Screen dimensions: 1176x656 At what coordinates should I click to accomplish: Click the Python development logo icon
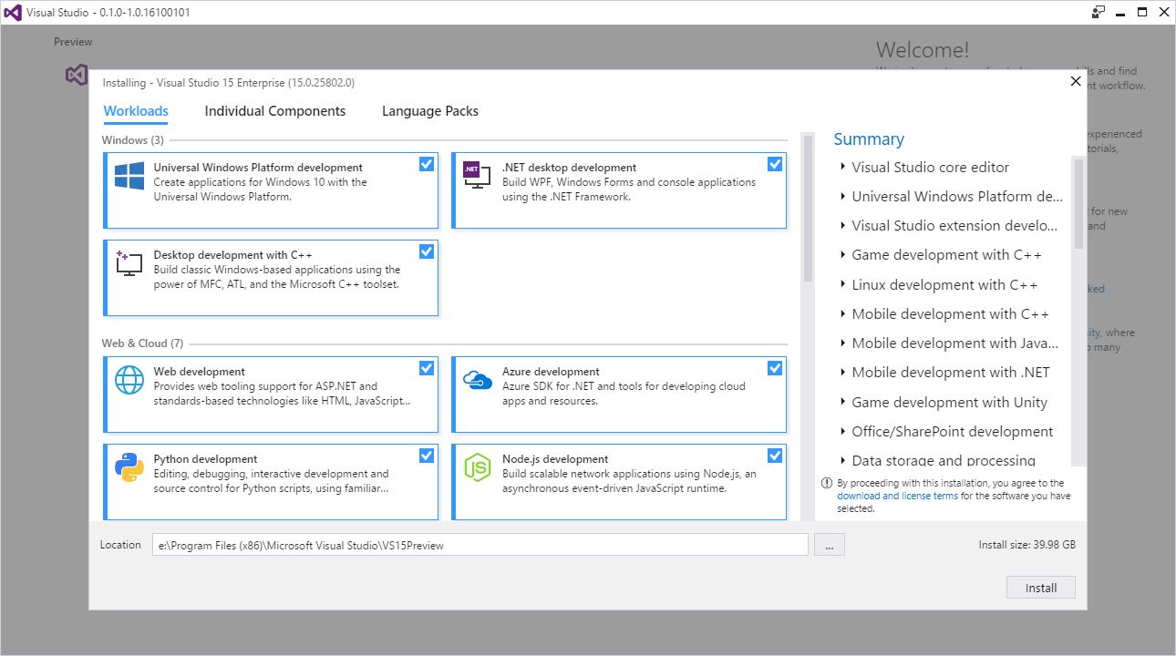[x=129, y=466]
